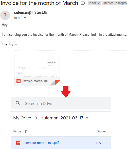The height and width of the screenshot is (149, 127).
Task: Remove the Inbox label with X
Action: click(99, 3)
